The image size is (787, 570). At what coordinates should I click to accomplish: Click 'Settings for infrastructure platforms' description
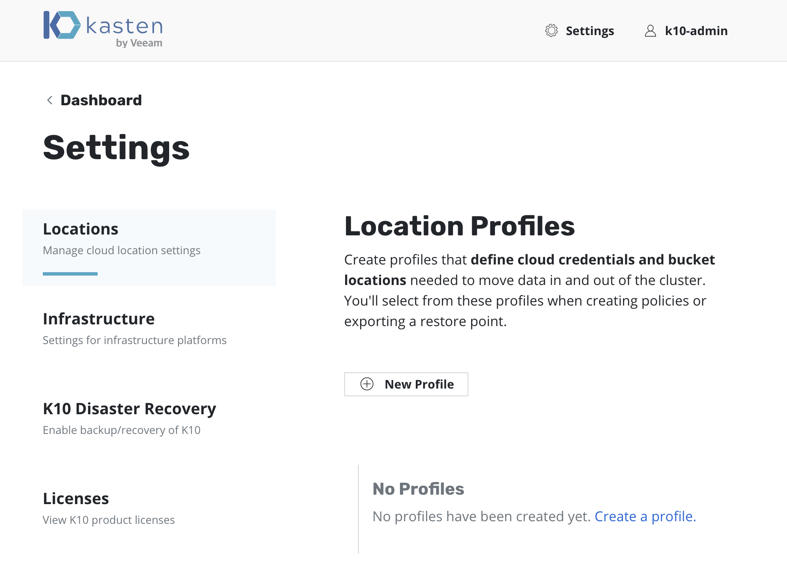134,340
